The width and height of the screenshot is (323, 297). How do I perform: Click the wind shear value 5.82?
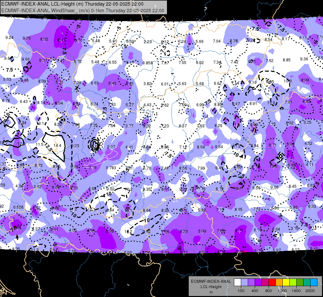click(x=202, y=210)
